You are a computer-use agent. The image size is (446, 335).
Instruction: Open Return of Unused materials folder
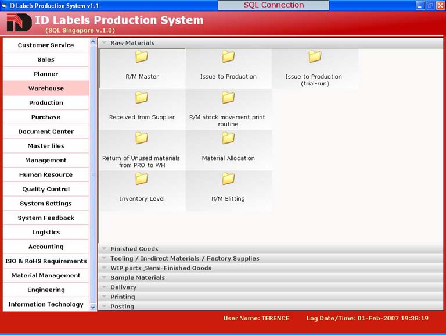[142, 138]
